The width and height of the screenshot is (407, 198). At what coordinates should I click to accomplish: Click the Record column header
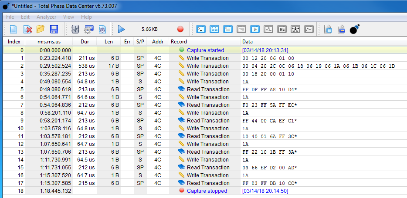pos(204,42)
